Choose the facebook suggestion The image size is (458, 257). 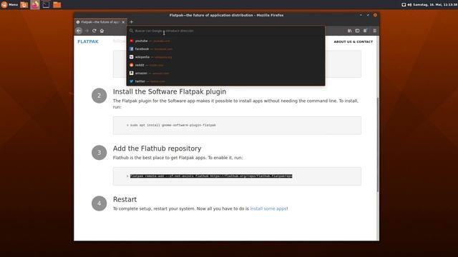tap(225, 49)
